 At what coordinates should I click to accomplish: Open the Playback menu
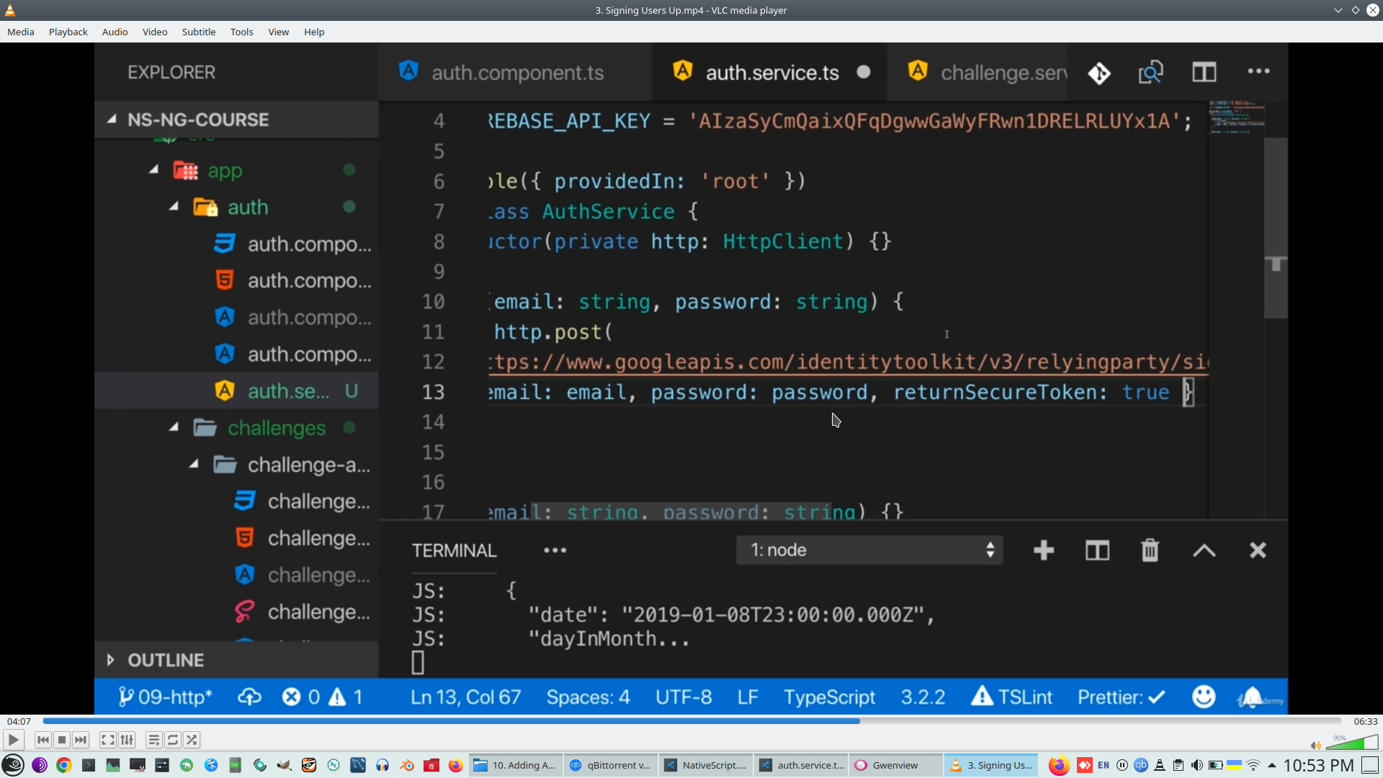click(x=68, y=32)
